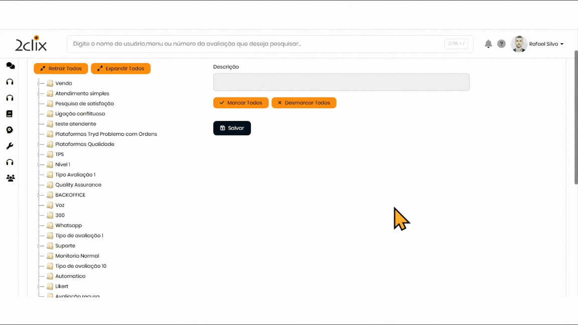The width and height of the screenshot is (578, 325).
Task: Select the wrench settings sidebar icon
Action: coord(10,146)
